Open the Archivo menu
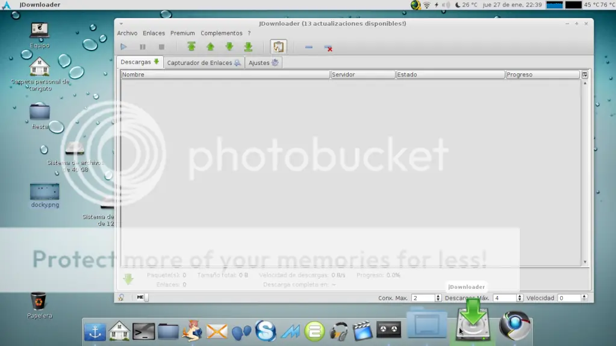Image resolution: width=616 pixels, height=346 pixels. [127, 33]
